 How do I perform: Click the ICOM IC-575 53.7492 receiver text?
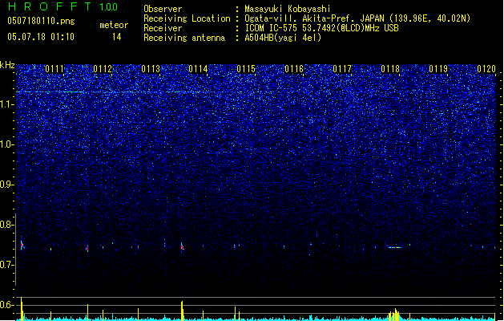coord(321,28)
